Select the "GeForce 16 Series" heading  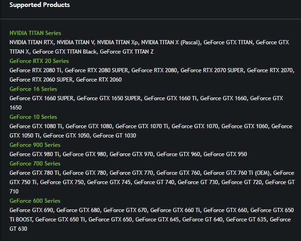(33, 89)
